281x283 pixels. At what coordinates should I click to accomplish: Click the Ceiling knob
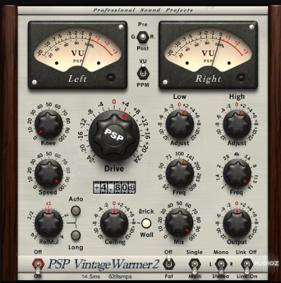click(114, 223)
